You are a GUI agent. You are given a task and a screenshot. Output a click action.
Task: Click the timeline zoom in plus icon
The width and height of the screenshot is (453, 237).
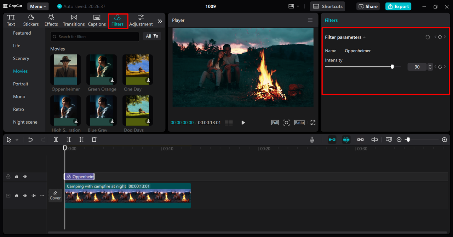click(445, 140)
